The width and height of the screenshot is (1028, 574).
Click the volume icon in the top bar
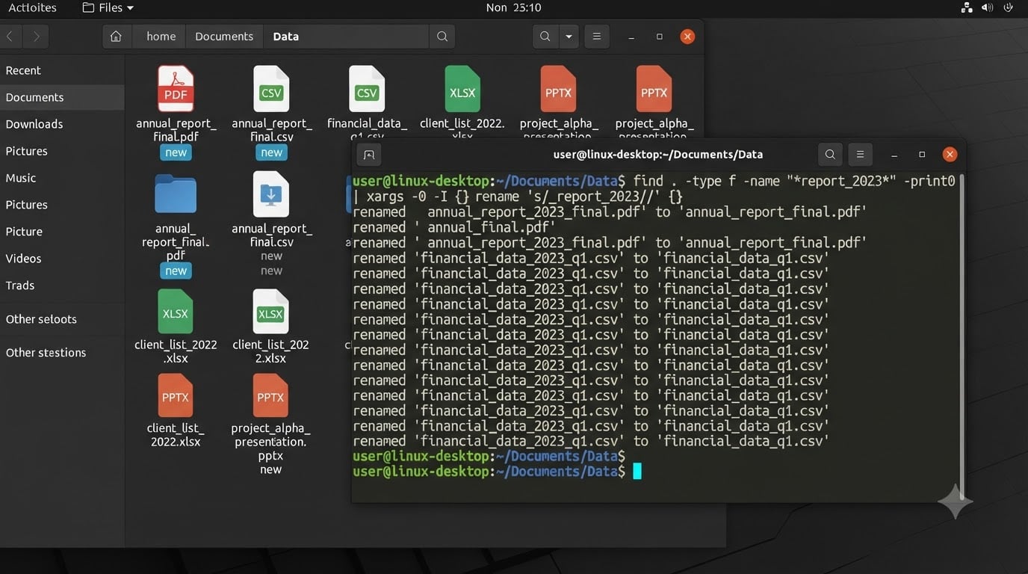point(987,7)
